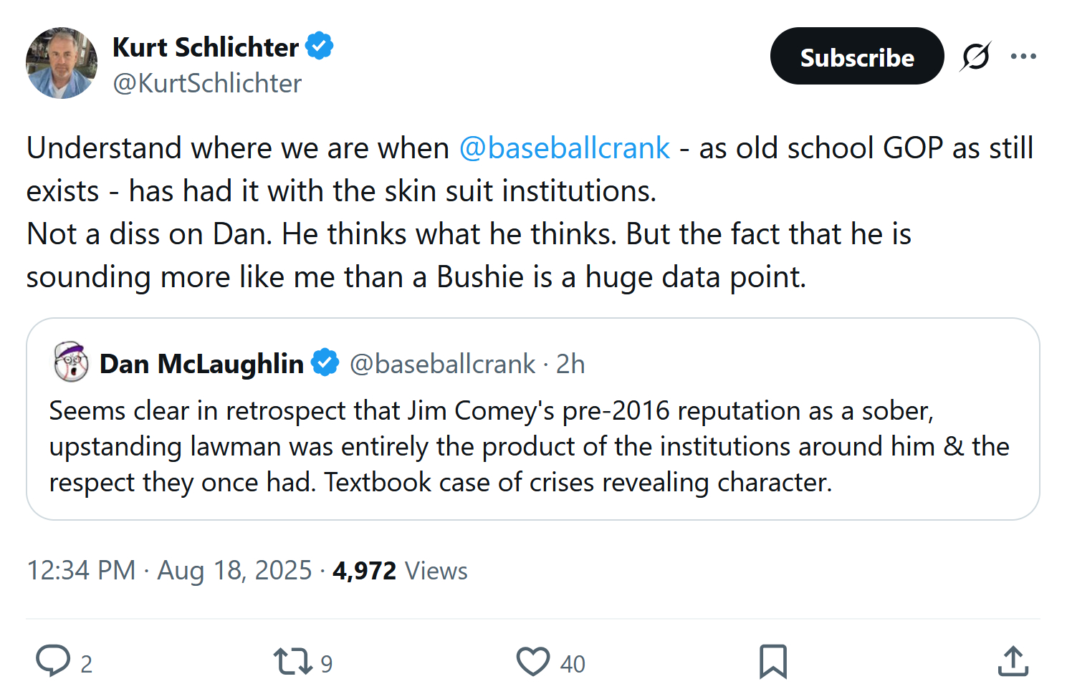Click Kurt Schlichter's blue verified badge
Viewport: 1067px width, 689px height.
click(320, 47)
